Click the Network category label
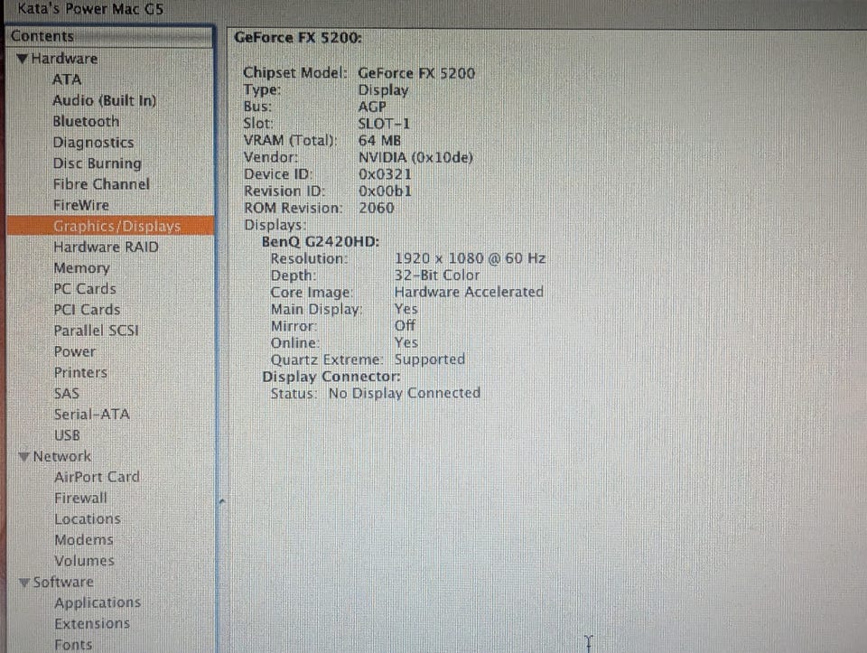The height and width of the screenshot is (653, 867). click(62, 457)
